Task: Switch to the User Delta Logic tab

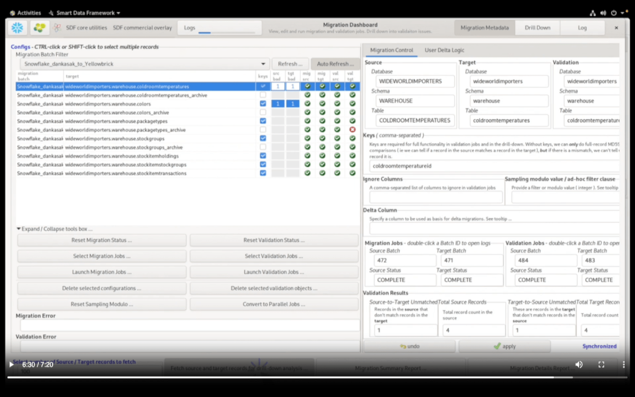Action: pos(444,50)
